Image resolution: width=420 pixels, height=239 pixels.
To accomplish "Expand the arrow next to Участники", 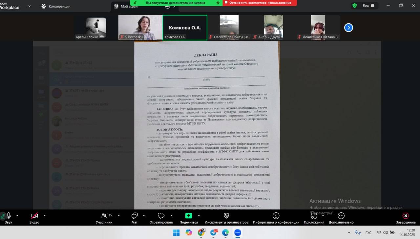I will 119,216.
